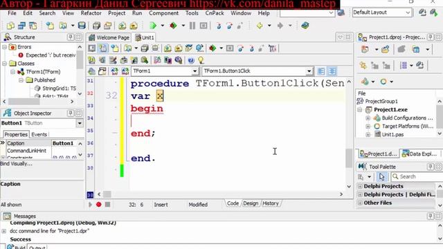Start recording a keystroke macro

click(x=98, y=205)
